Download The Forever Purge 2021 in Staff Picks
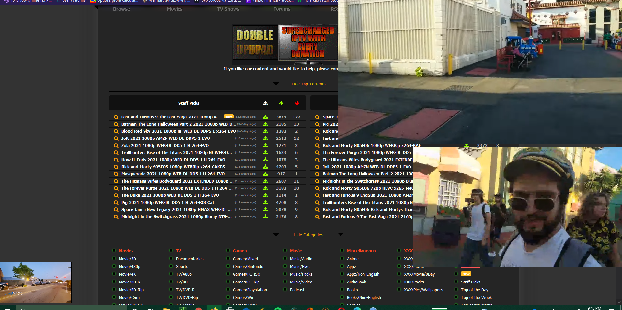 (x=265, y=188)
